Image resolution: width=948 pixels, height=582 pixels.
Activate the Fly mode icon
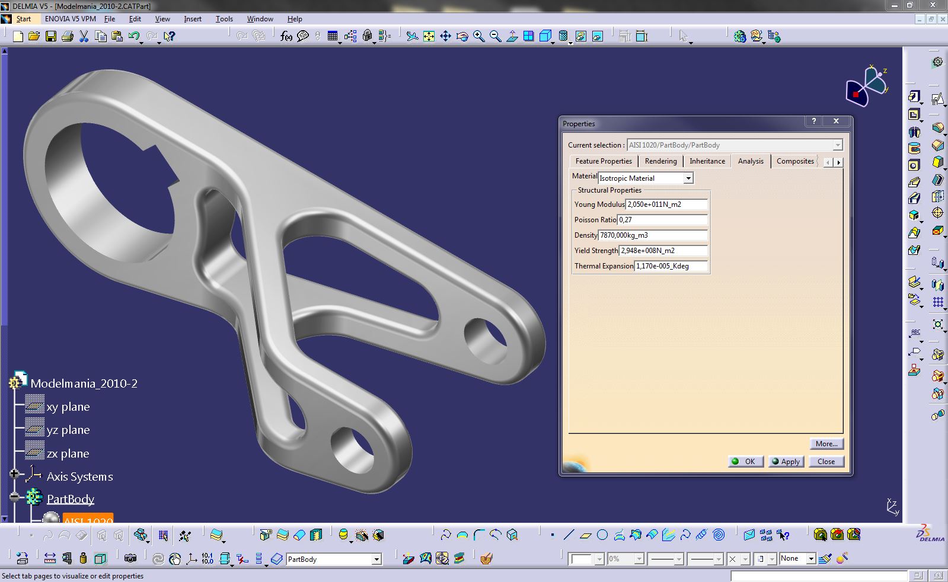412,37
